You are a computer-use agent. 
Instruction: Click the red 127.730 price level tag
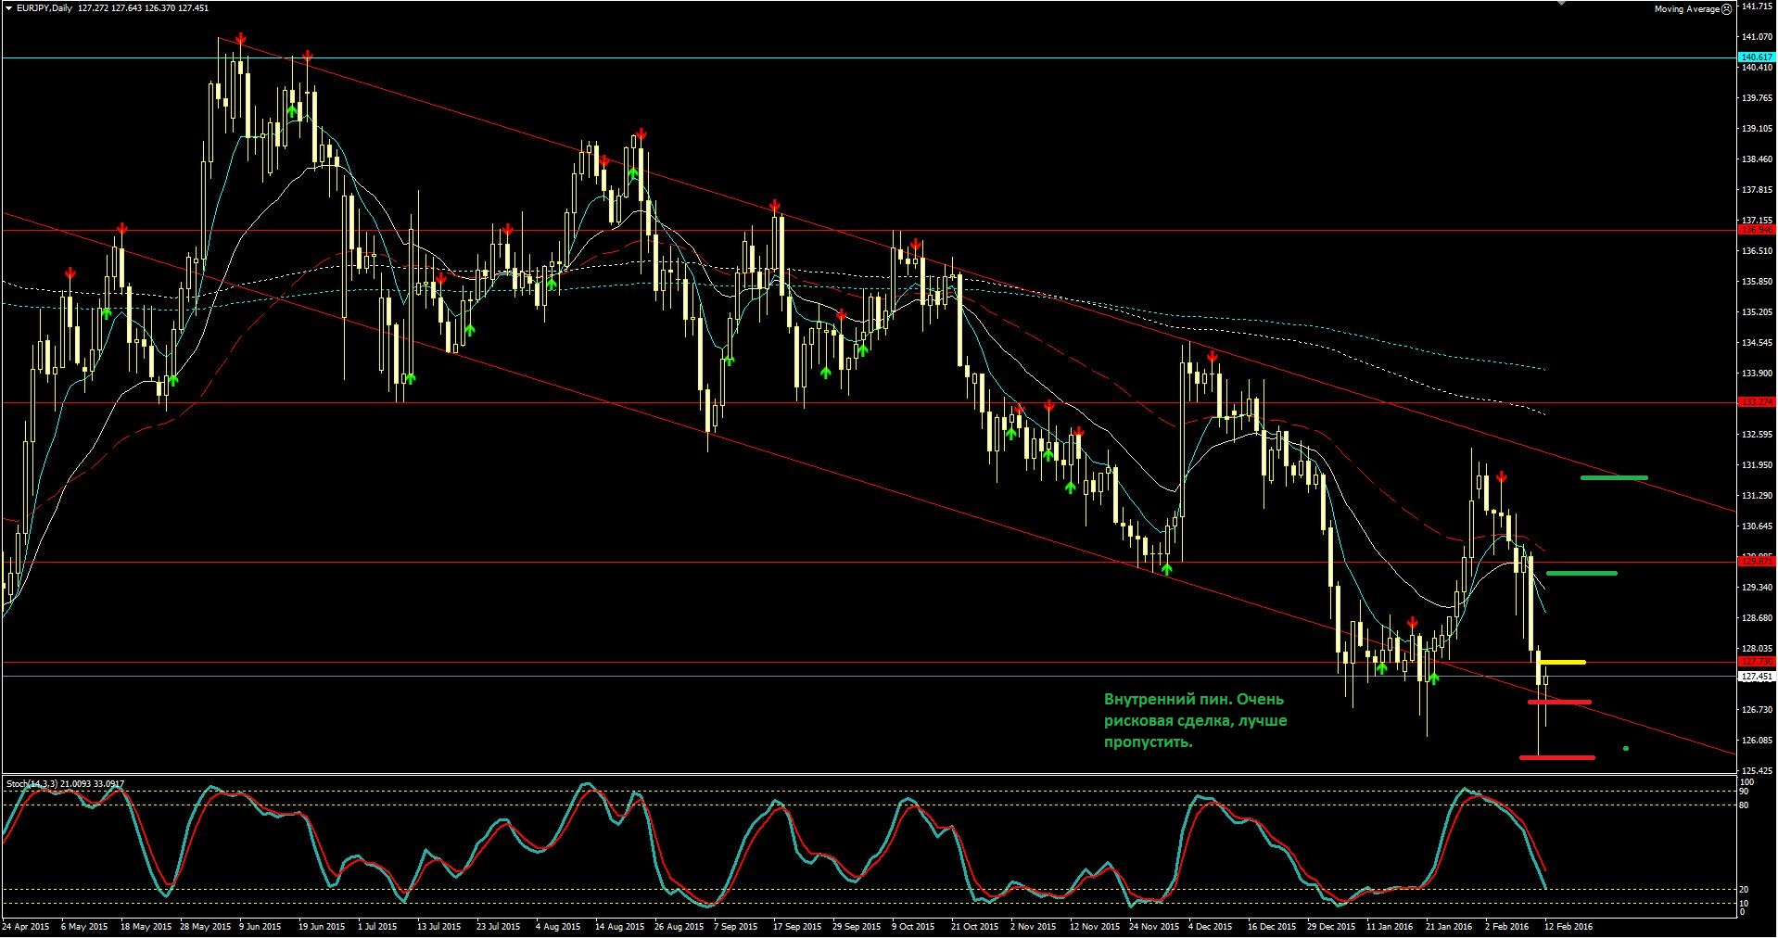[x=1757, y=662]
